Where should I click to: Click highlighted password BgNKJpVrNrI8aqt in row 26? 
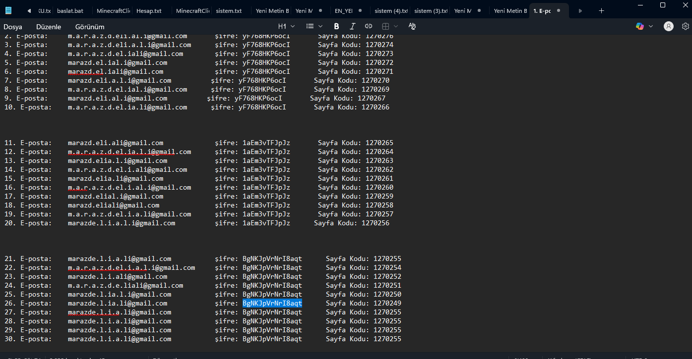272,304
